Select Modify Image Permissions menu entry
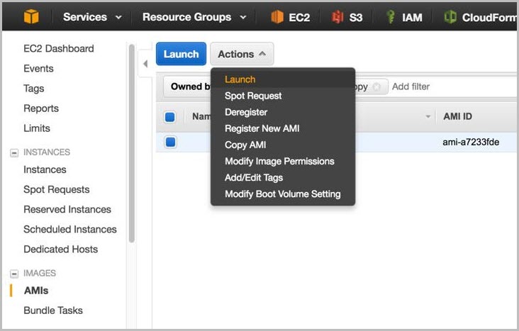The width and height of the screenshot is (519, 331). point(279,161)
